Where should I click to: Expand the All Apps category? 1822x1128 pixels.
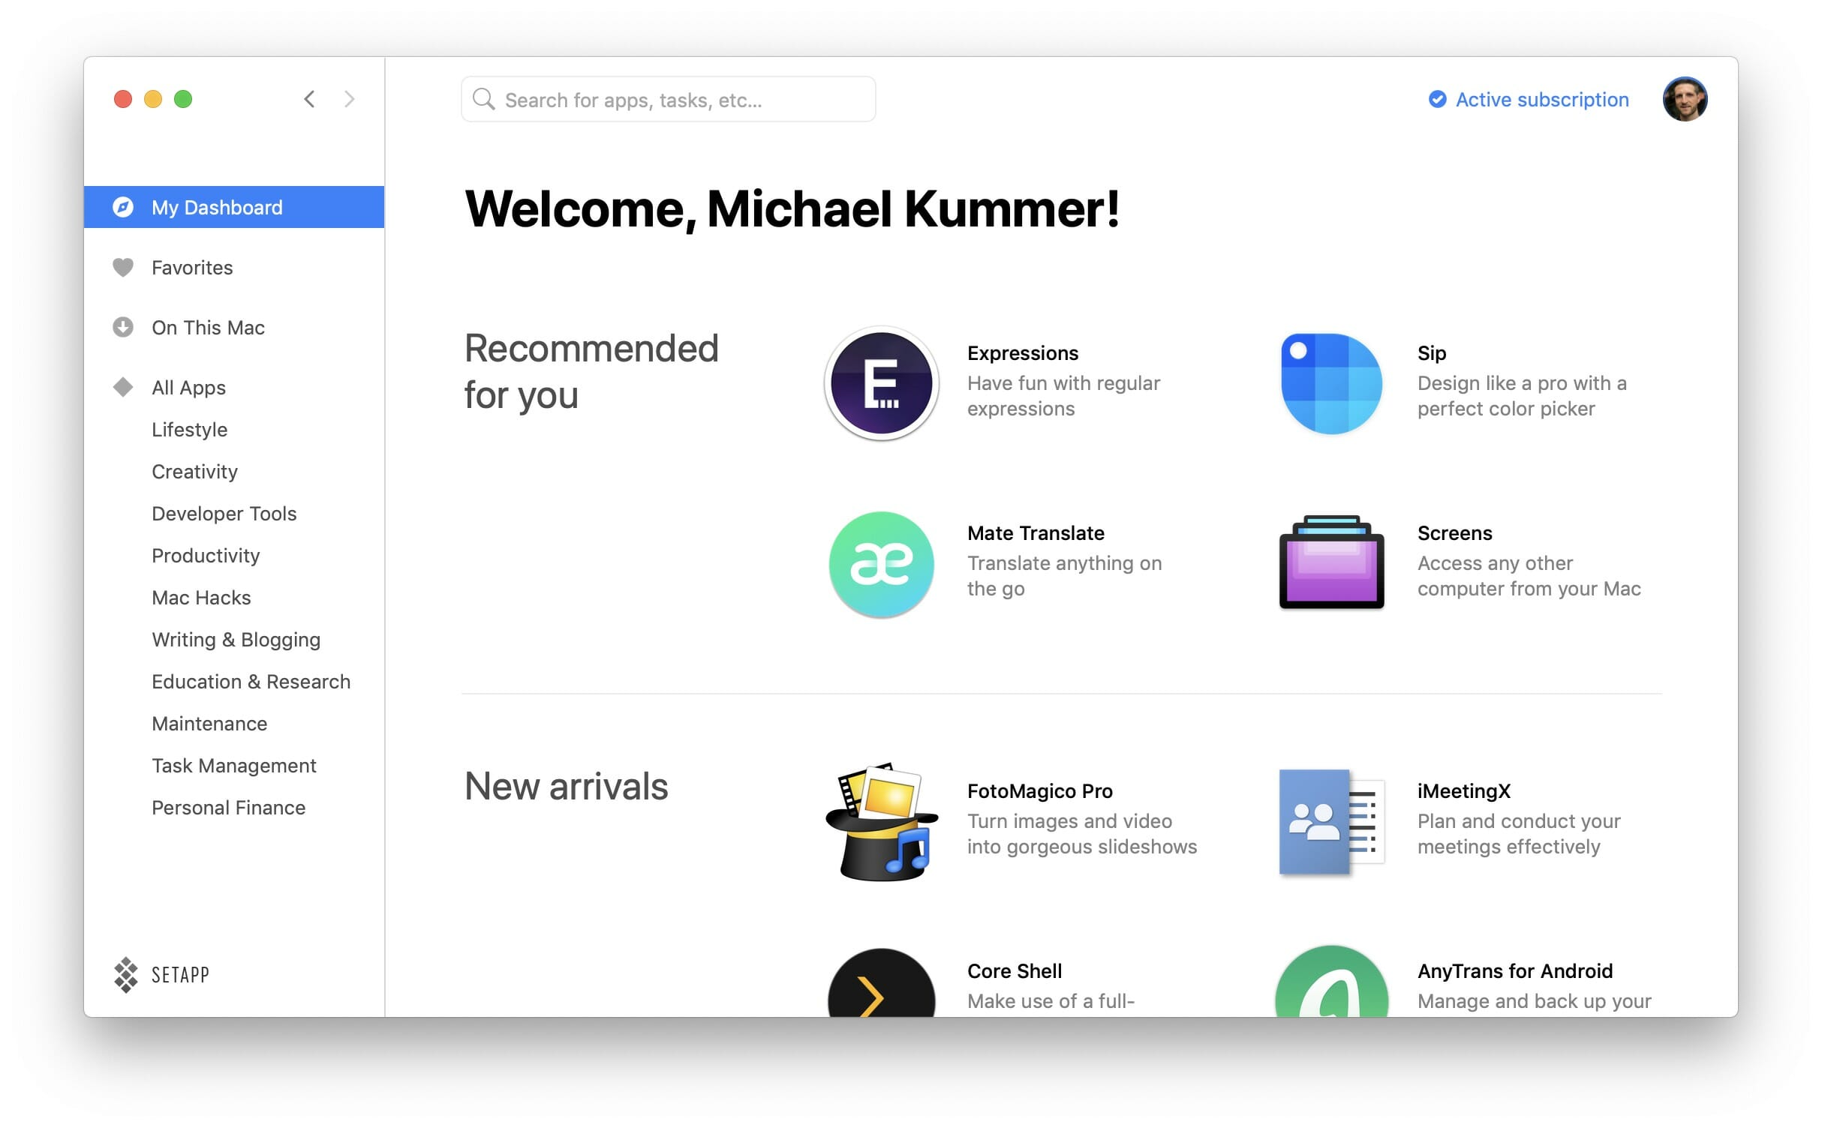click(x=188, y=386)
